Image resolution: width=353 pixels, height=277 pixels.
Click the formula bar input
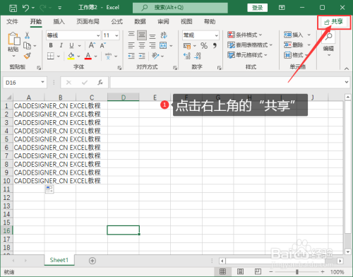[x=227, y=83]
